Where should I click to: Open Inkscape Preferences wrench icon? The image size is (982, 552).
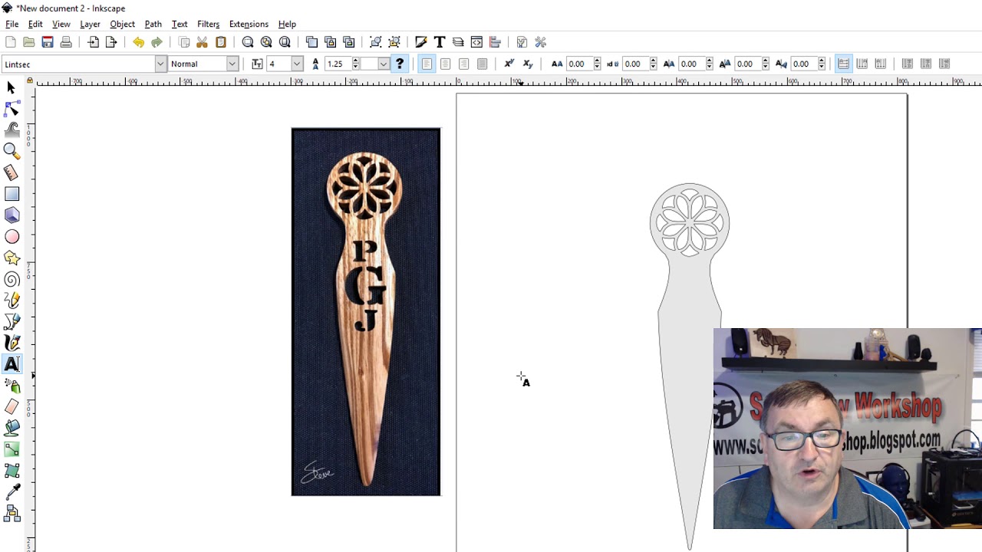[x=540, y=42]
